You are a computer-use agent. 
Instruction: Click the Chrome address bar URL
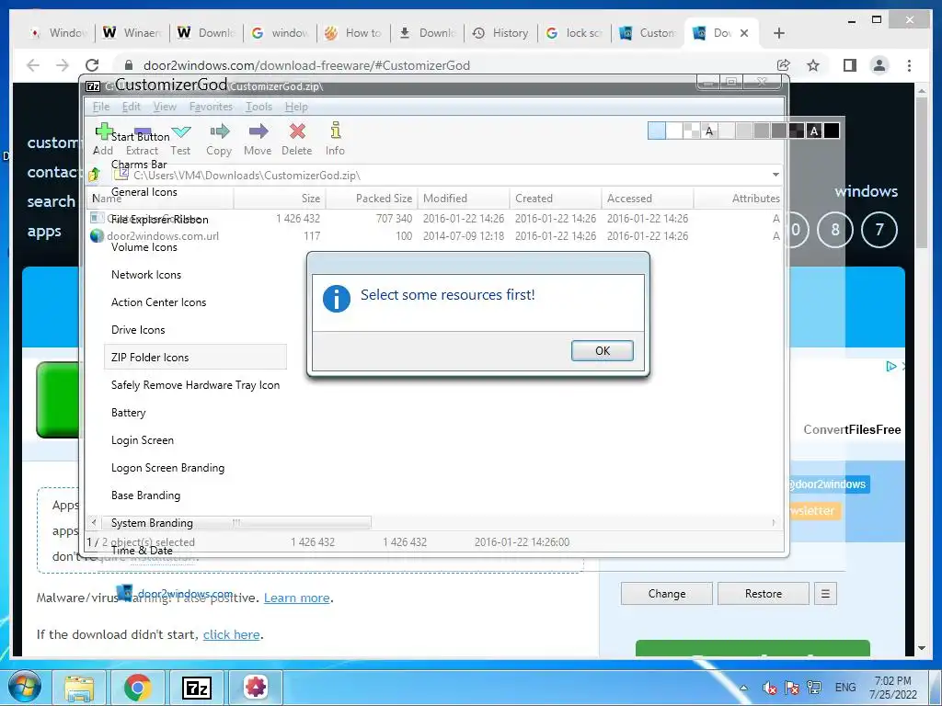point(306,65)
